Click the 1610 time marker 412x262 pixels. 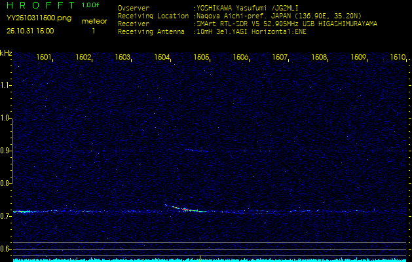pos(398,58)
